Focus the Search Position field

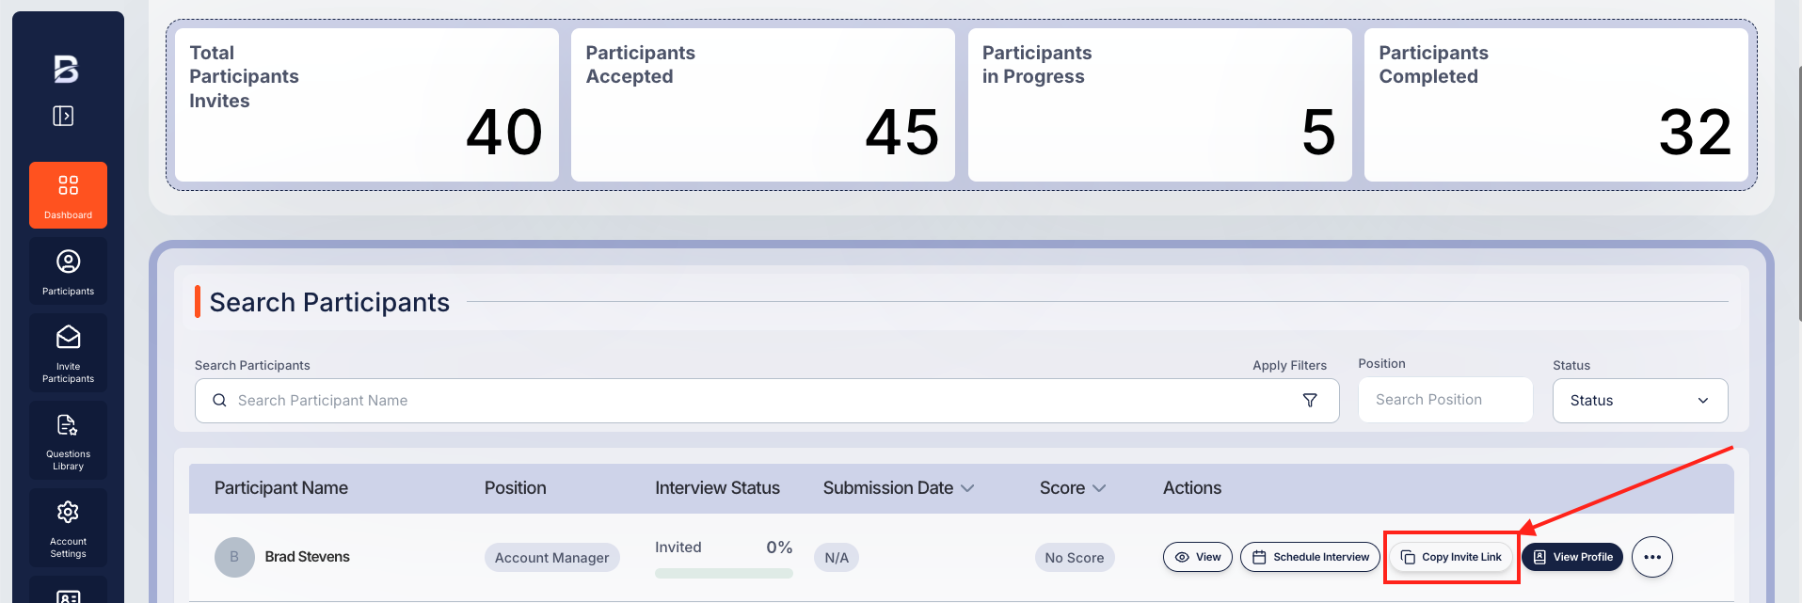coord(1445,400)
